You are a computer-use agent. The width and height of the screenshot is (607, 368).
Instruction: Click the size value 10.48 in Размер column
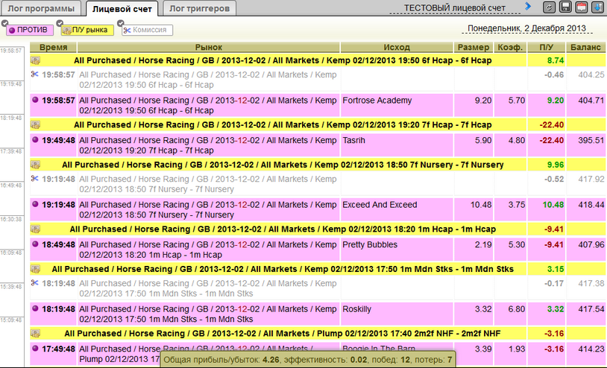click(481, 205)
